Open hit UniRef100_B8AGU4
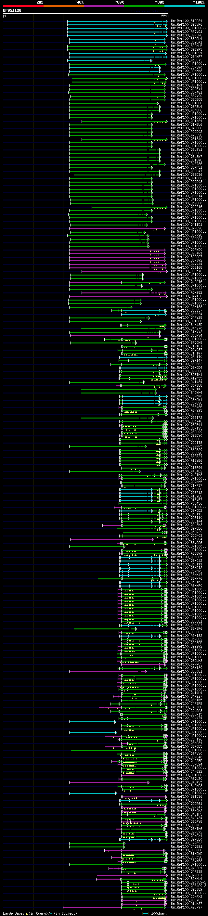The width and height of the screenshot is (208, 916). click(187, 39)
